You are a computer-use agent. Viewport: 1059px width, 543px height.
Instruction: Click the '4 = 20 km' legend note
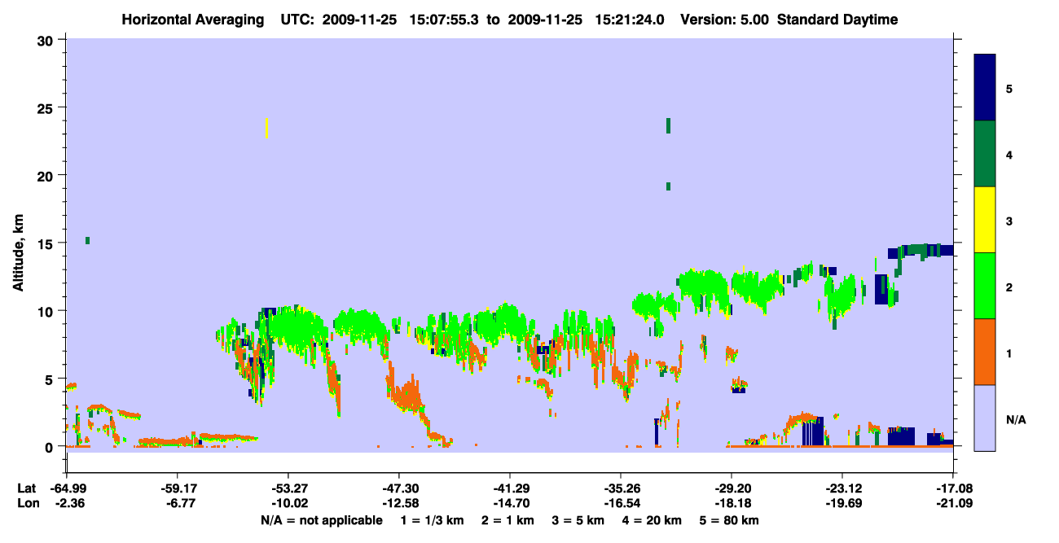tap(653, 520)
